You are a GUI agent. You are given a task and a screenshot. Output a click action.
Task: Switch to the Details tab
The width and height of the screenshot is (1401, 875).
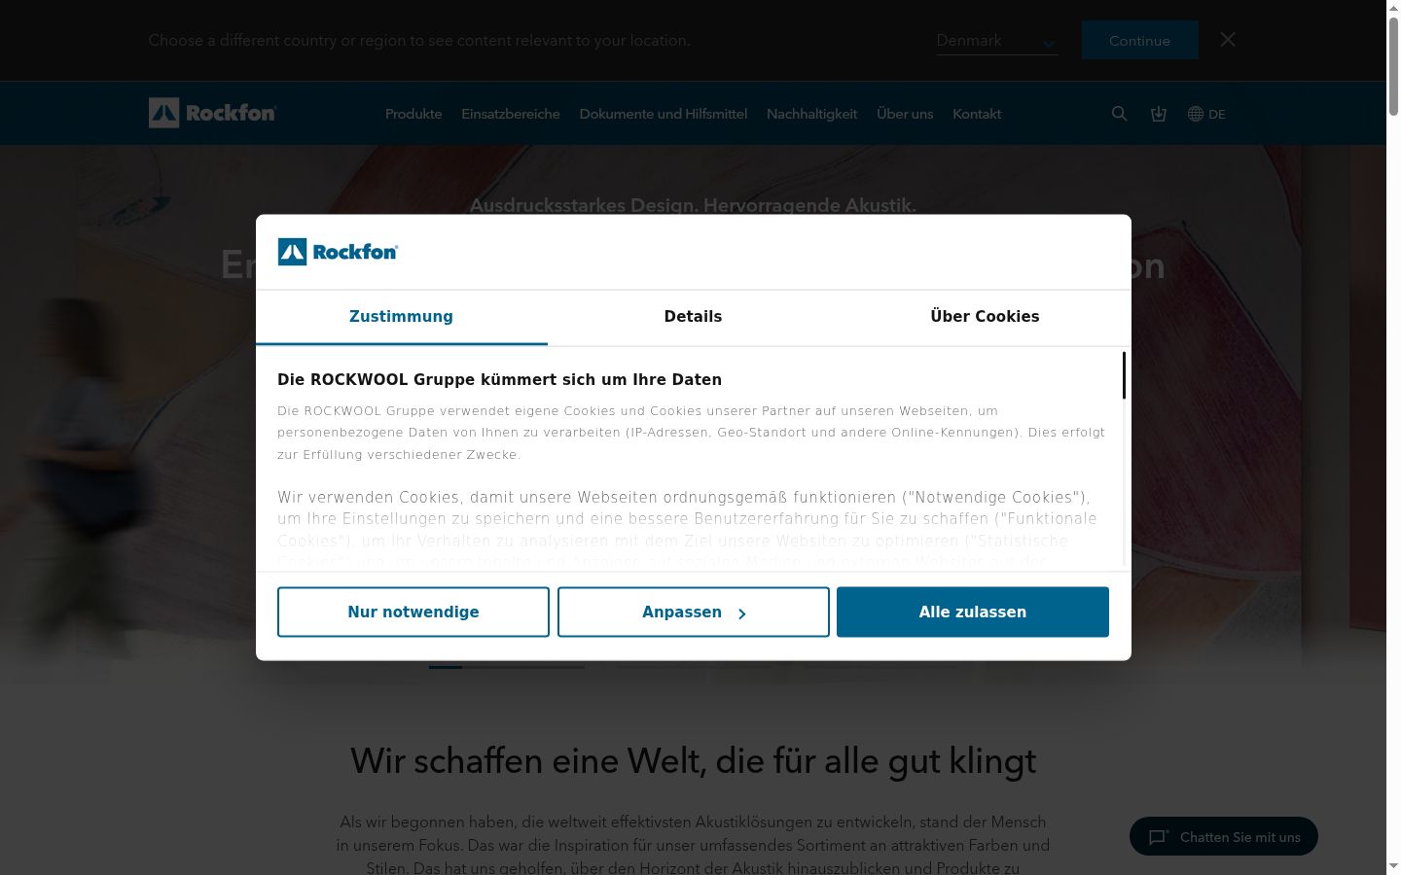(x=693, y=317)
